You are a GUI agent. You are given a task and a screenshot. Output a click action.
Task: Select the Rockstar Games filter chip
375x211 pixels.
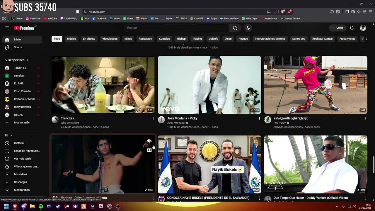(322, 39)
